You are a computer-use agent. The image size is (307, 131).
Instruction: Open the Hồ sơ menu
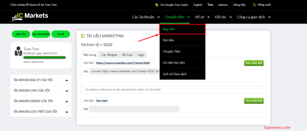202,17
